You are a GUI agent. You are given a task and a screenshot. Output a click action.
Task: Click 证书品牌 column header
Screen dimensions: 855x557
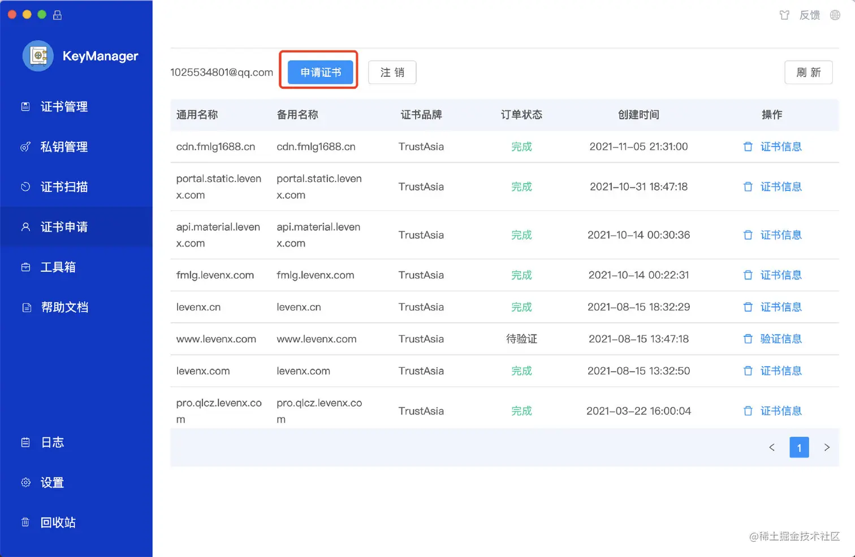[421, 115]
